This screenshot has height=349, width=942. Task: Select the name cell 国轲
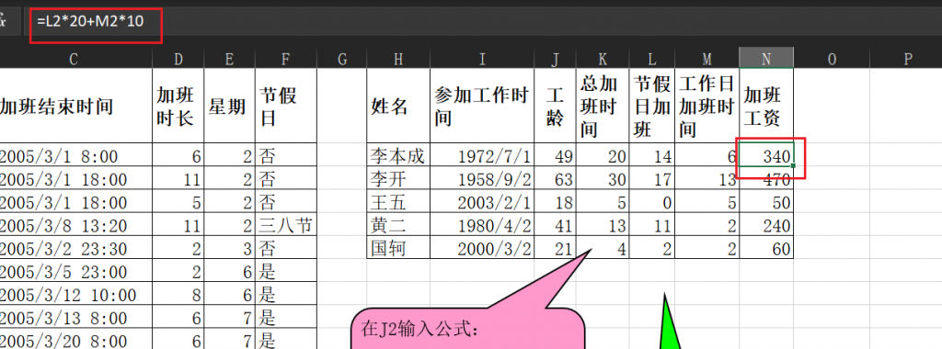point(398,248)
